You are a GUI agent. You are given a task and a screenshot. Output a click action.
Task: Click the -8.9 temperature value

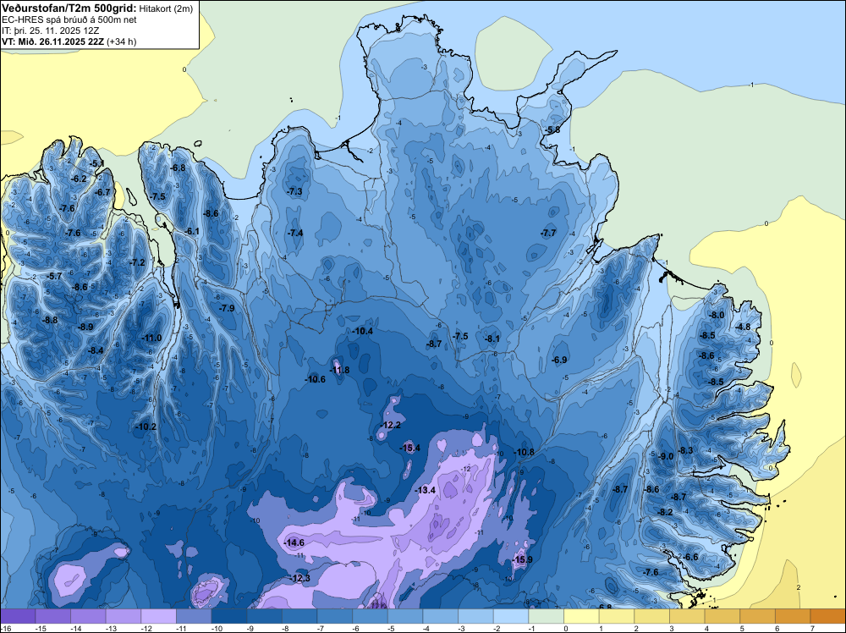[x=85, y=327]
